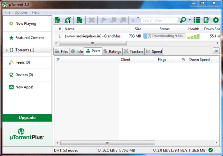Screen dimensions: 223x156
Task: Click the torrent list horizontal scrollbar thumb
Action: click(93, 43)
